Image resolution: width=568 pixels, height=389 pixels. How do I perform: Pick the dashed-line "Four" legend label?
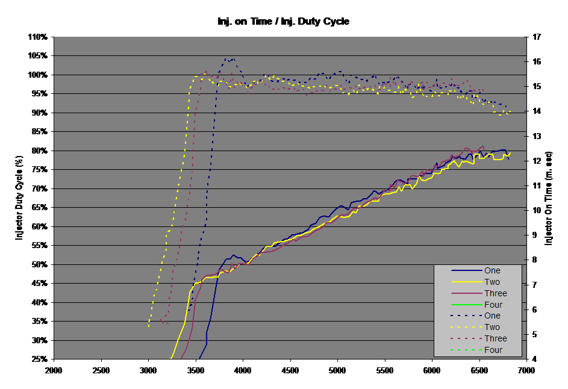[x=493, y=350]
